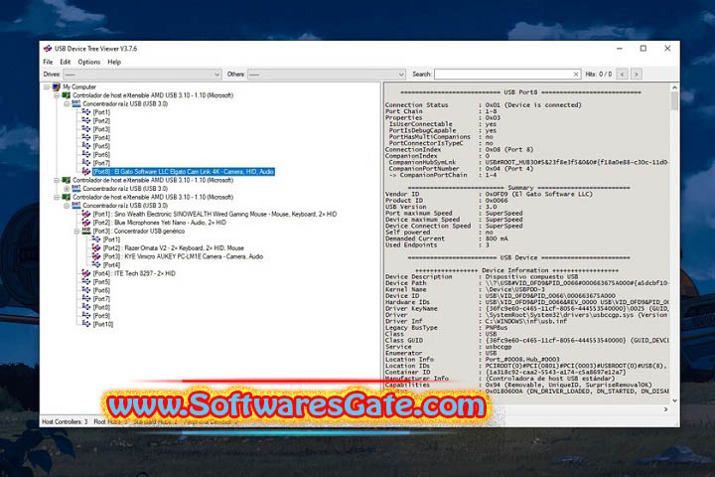Open the Help menu

[x=114, y=62]
